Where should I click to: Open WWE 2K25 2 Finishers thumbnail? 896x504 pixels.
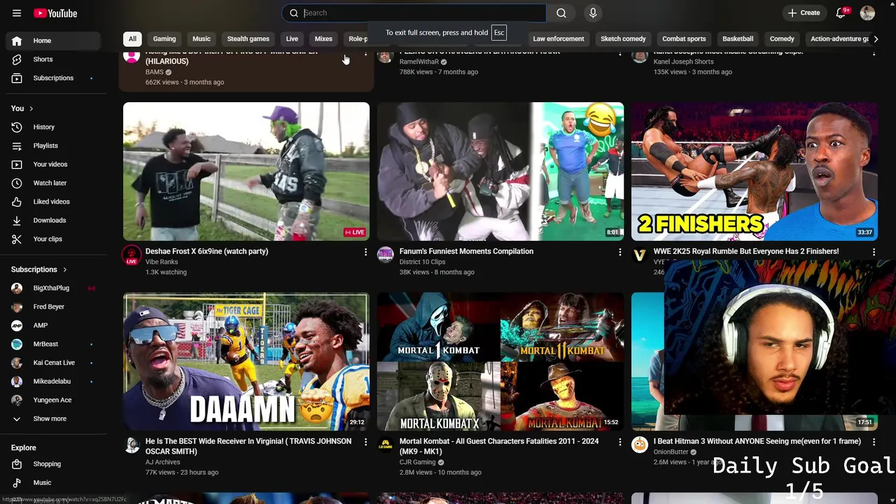[x=755, y=171]
